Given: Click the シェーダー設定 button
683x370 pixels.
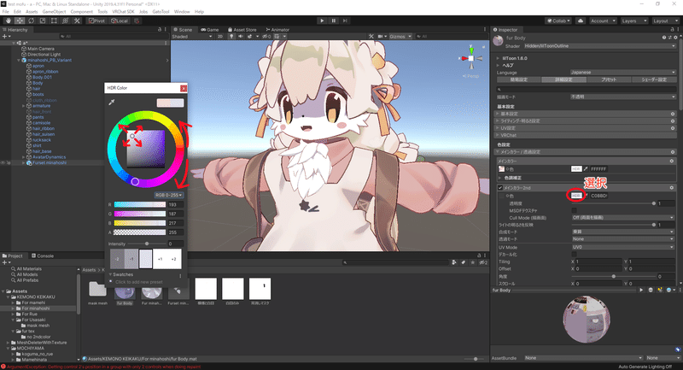Looking at the screenshot, I should pos(653,79).
